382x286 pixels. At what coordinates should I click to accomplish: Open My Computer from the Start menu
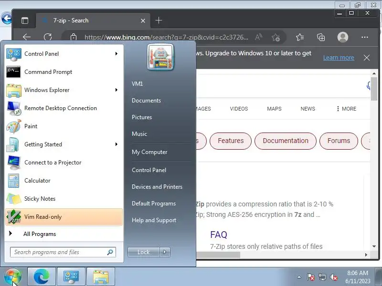click(x=149, y=152)
